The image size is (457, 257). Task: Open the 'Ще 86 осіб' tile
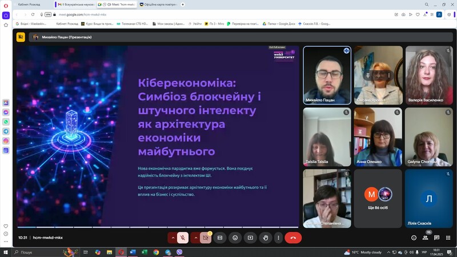tap(378, 198)
